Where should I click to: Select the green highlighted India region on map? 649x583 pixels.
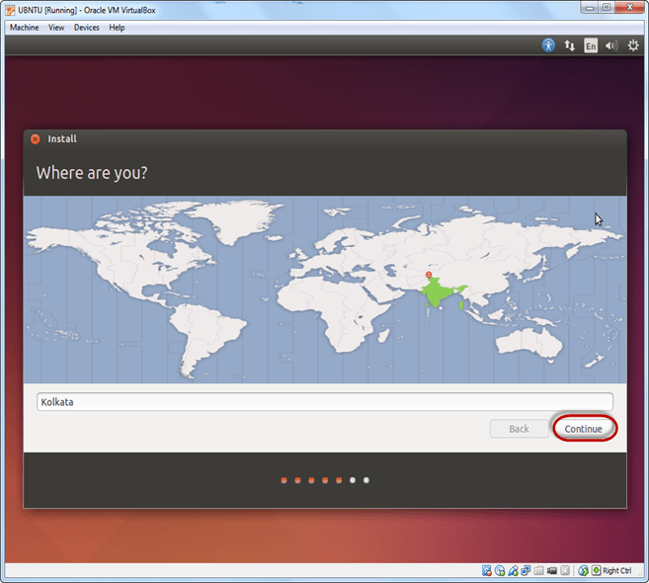pos(433,292)
